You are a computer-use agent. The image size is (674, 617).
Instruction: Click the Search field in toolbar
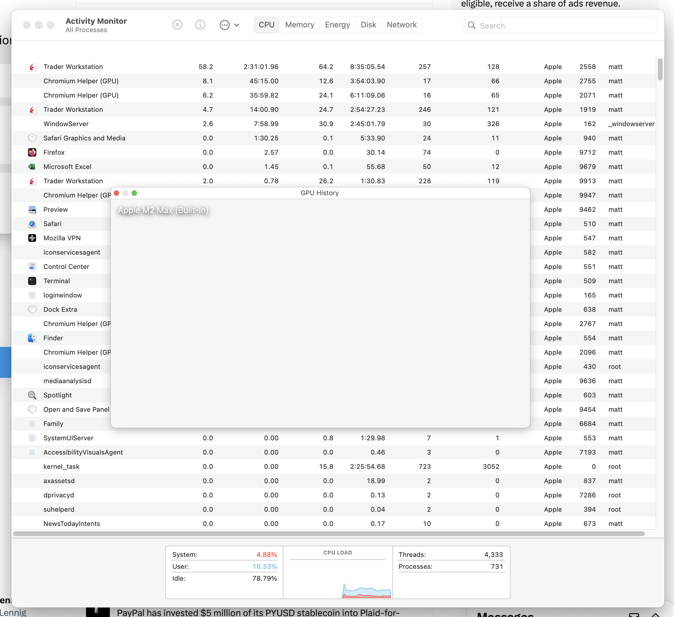pos(565,25)
